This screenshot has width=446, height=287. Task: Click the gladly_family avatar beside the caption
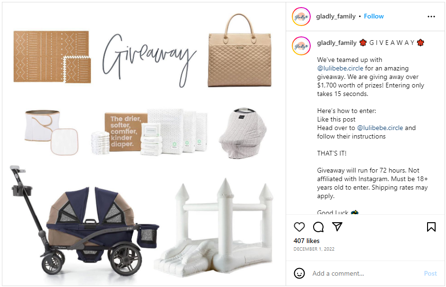[x=301, y=45]
